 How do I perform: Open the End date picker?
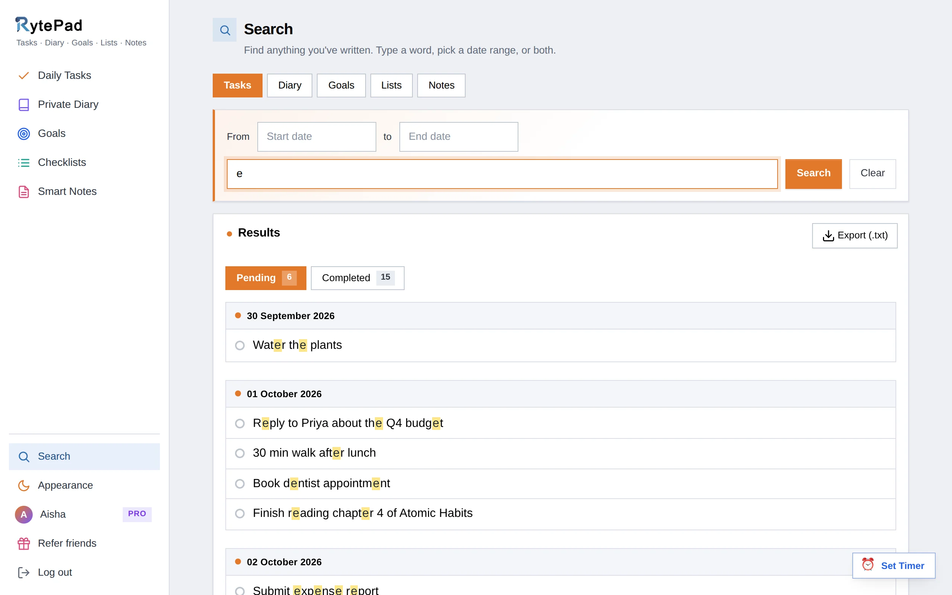[459, 136]
